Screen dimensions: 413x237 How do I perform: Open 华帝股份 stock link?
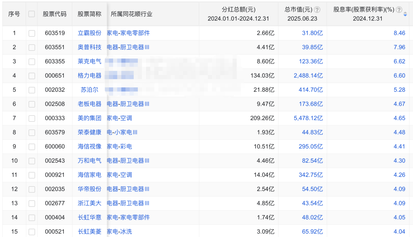90,189
